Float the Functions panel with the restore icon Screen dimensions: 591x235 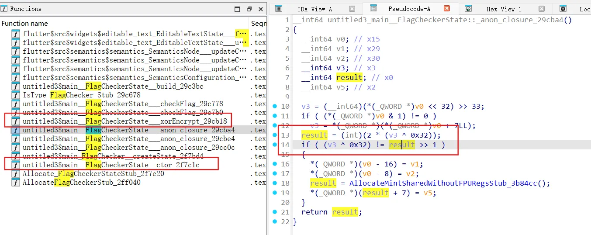pyautogui.click(x=249, y=9)
